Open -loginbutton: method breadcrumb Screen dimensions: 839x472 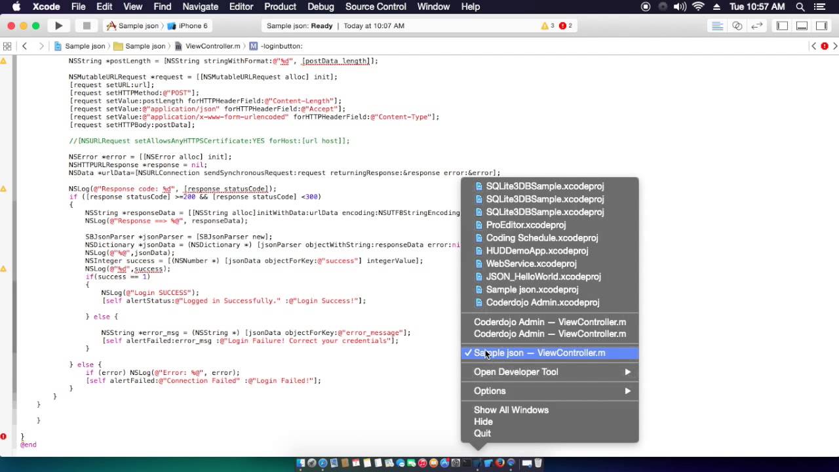click(276, 46)
